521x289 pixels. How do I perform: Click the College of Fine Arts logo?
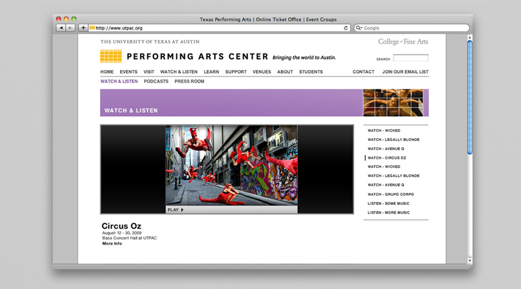click(x=403, y=42)
